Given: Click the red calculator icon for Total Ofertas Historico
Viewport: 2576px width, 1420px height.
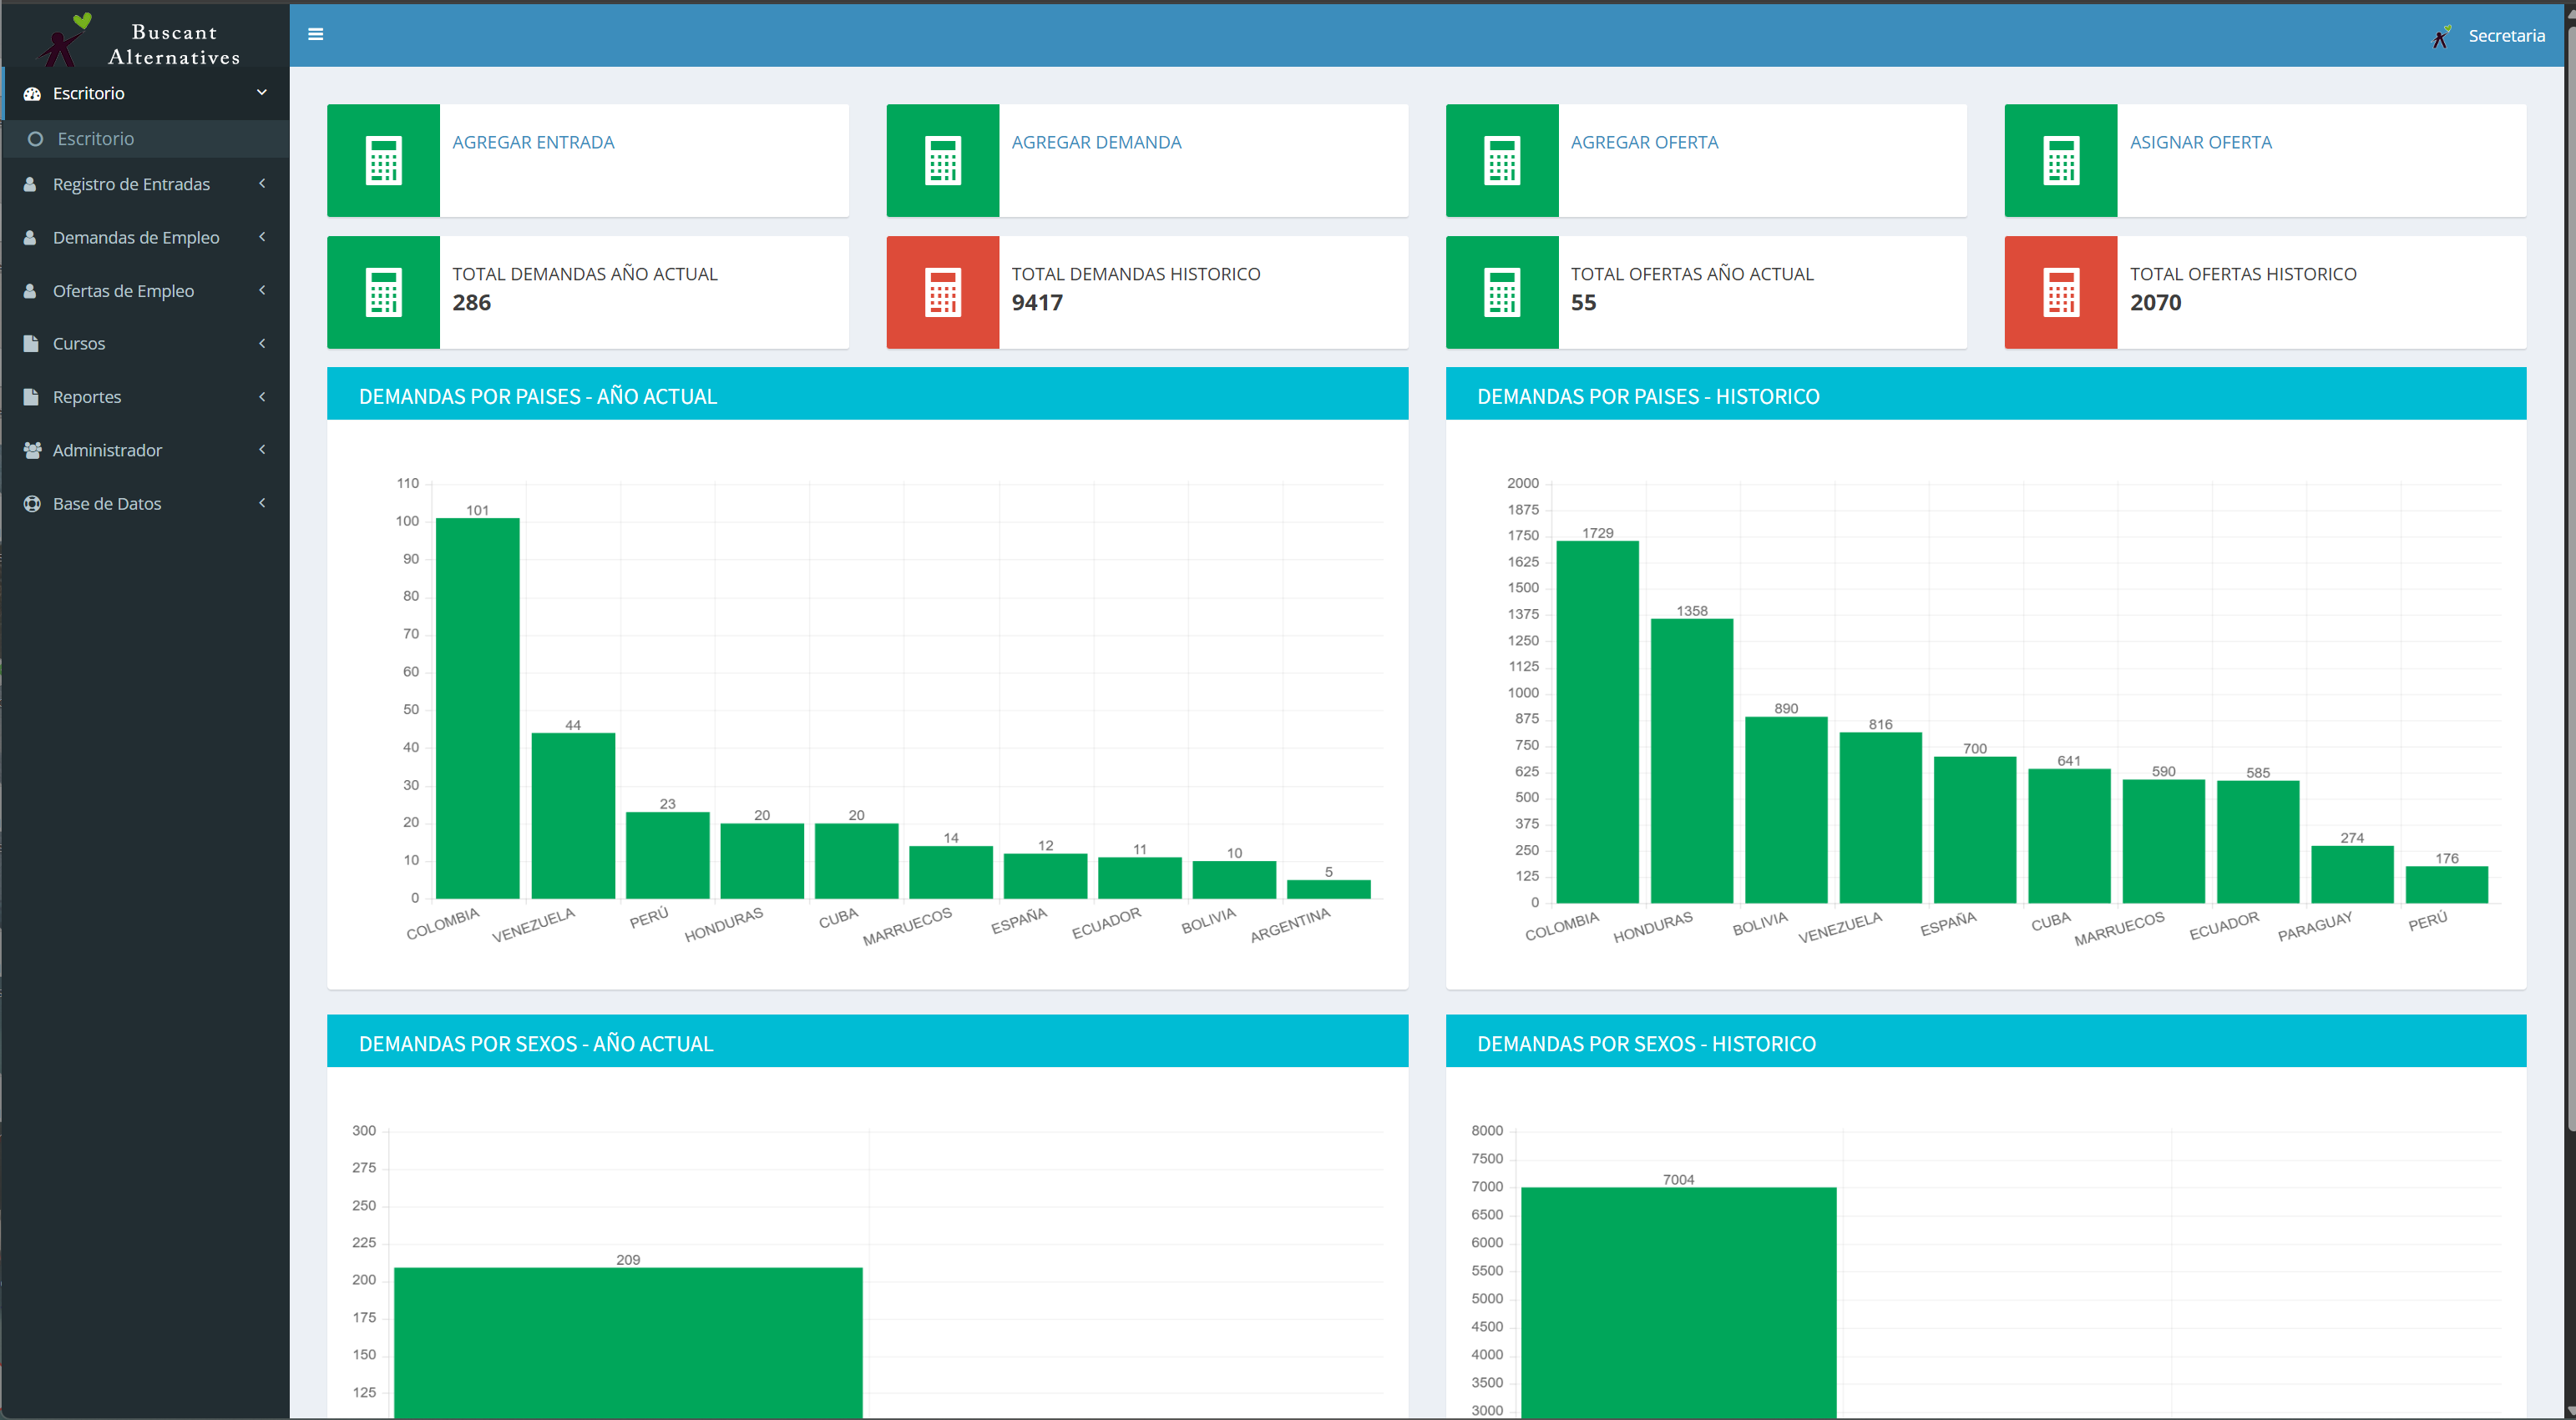Looking at the screenshot, I should 2060,292.
